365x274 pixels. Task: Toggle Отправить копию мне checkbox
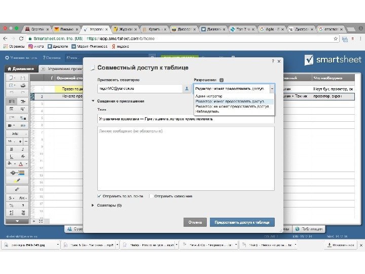(151, 196)
